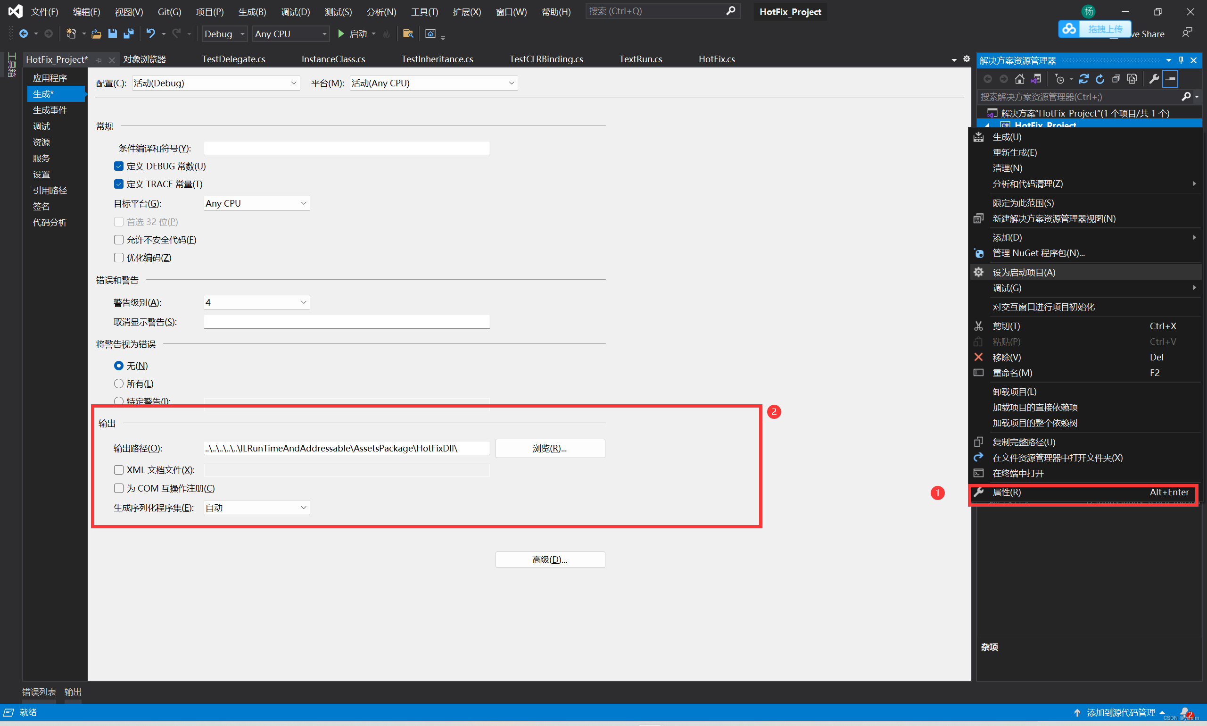Image resolution: width=1207 pixels, height=726 pixels.
Task: Choose 设为启动项目(A) in context menu
Action: [1085, 273]
